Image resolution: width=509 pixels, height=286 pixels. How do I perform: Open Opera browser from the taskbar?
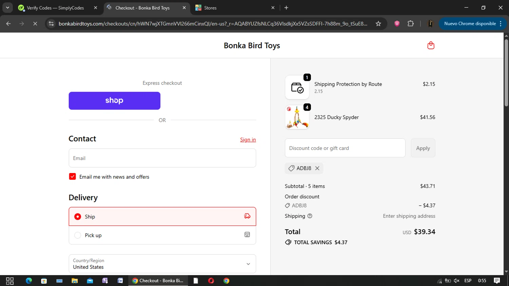tap(211, 281)
